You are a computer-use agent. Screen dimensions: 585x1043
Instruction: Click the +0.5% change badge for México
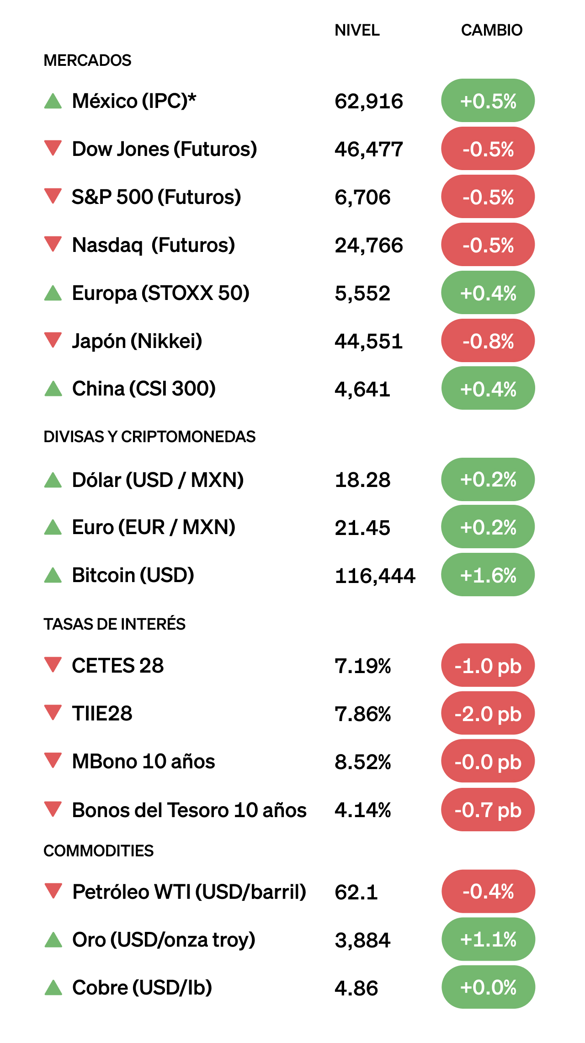click(x=488, y=101)
